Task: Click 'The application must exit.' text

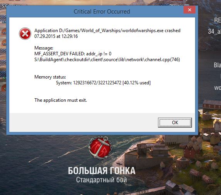Action: 61,100
